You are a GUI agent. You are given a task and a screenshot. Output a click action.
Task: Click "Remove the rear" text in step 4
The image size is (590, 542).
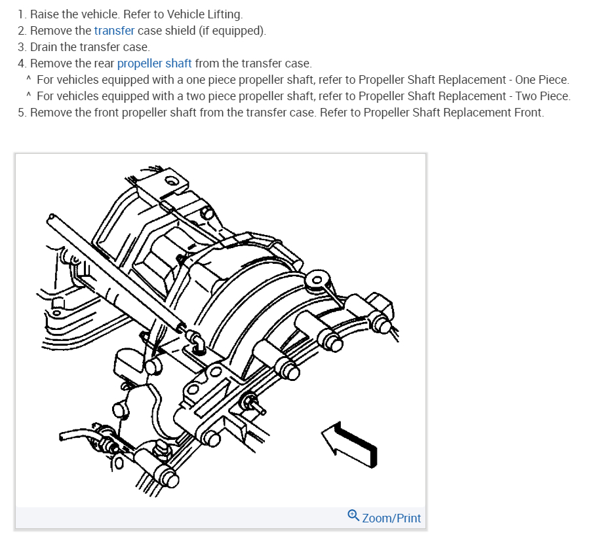click(x=72, y=63)
